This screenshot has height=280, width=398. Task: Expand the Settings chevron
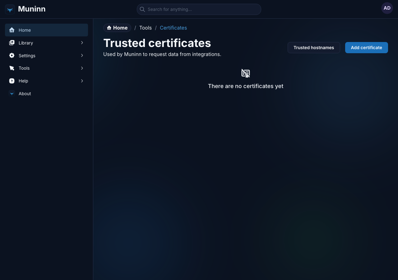[x=82, y=55]
